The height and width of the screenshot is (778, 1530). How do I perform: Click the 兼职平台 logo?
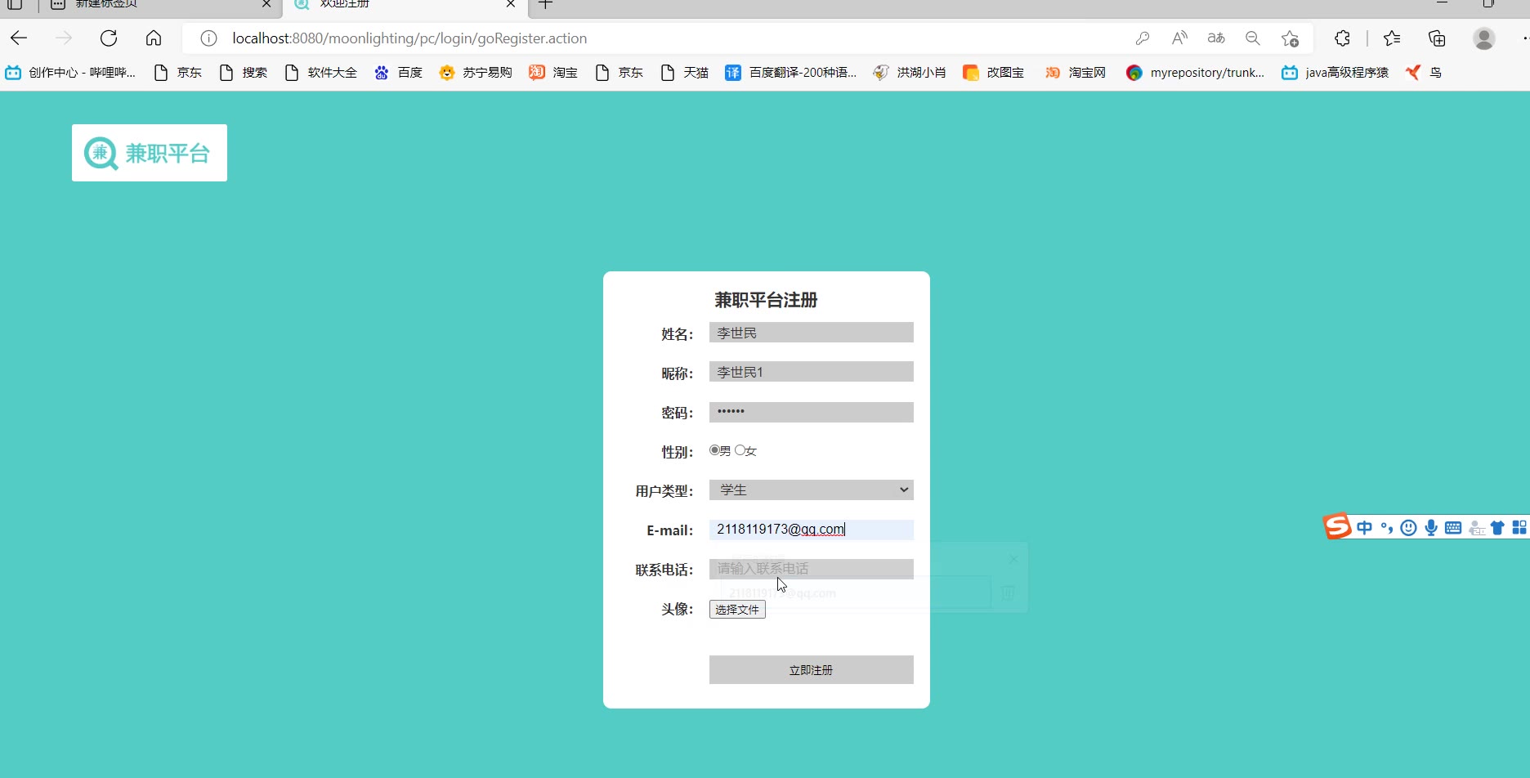tap(150, 153)
